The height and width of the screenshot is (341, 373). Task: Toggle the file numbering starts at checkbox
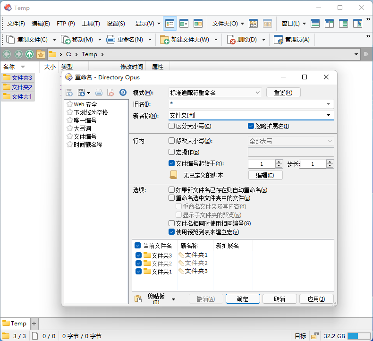[x=171, y=163]
